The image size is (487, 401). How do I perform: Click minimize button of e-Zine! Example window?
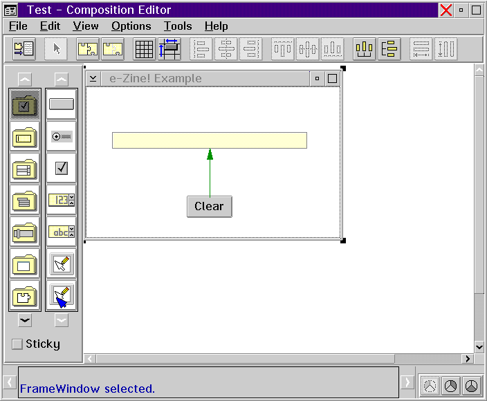pyautogui.click(x=317, y=79)
